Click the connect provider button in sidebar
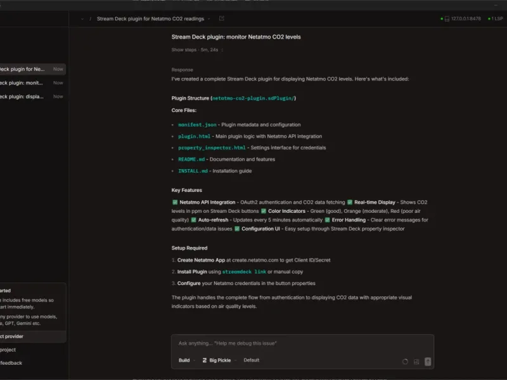 (x=32, y=336)
